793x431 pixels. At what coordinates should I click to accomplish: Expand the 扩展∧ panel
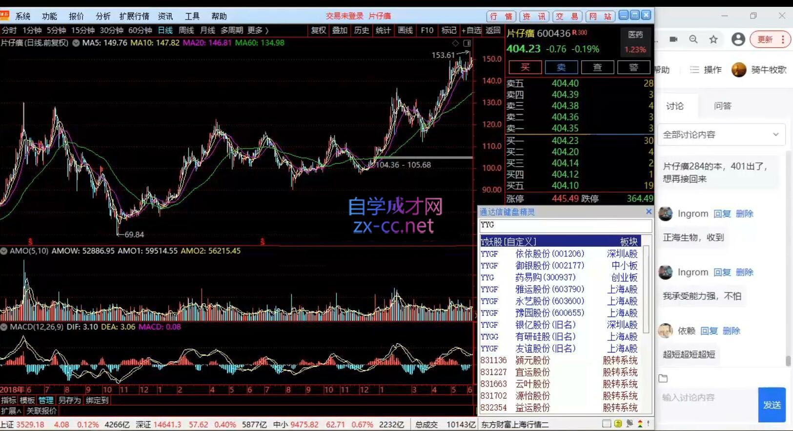11,411
